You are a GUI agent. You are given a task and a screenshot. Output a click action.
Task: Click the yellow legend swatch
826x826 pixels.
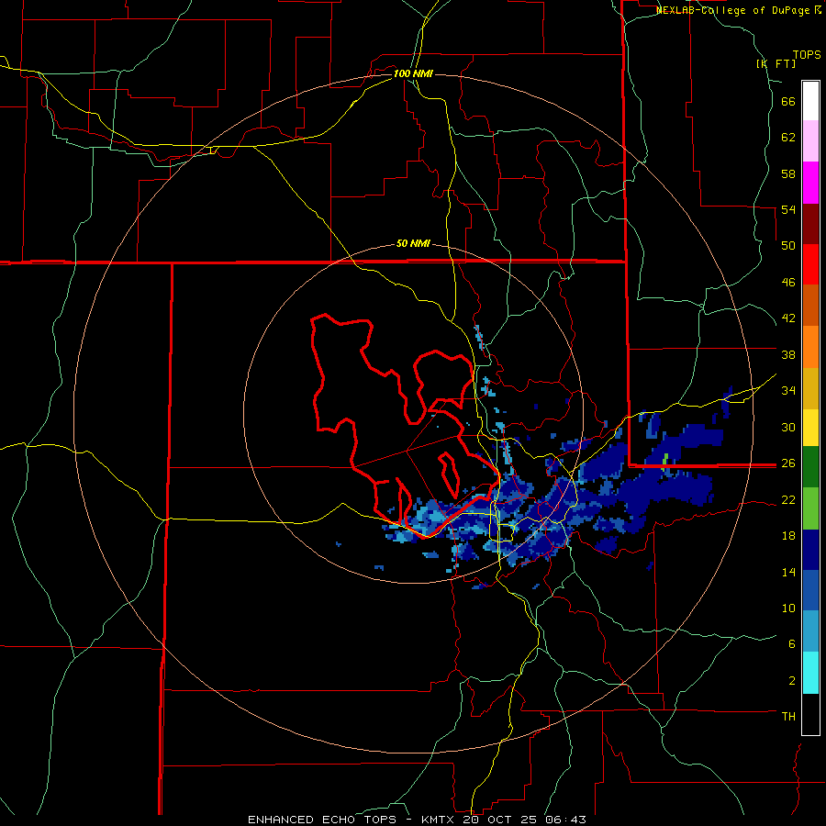pos(810,428)
